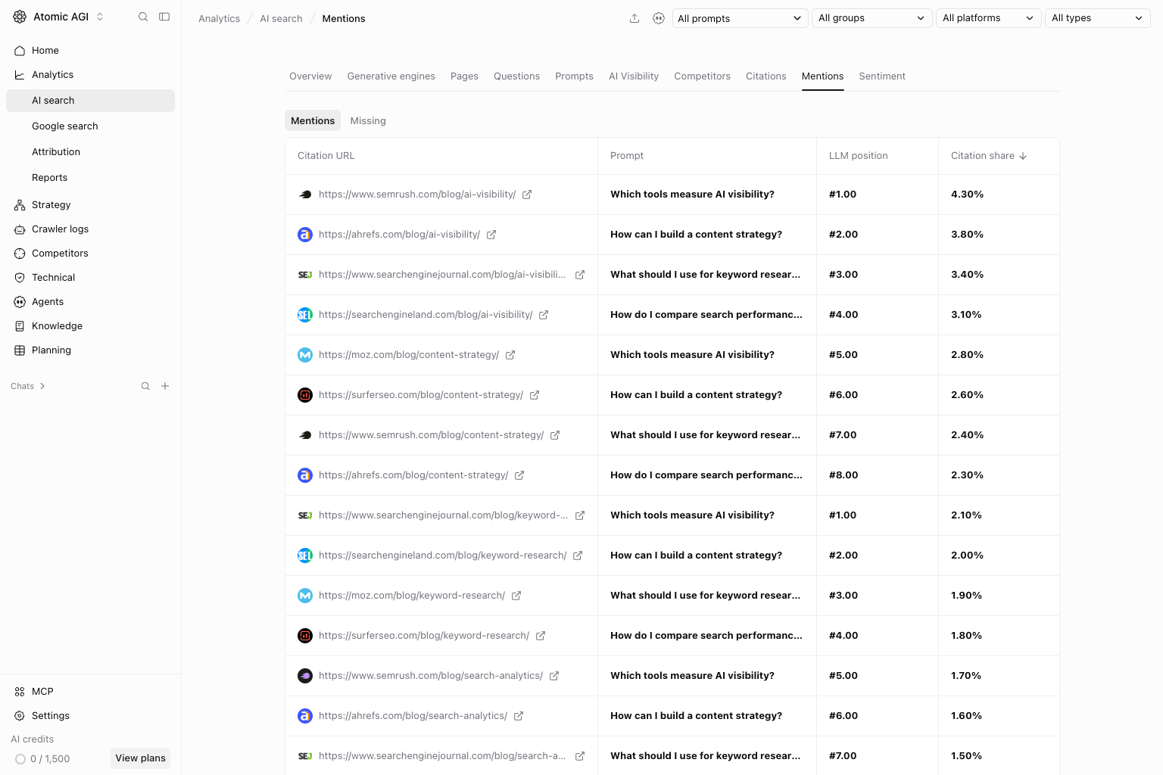Switch to the Missing sub-tab

tap(368, 121)
